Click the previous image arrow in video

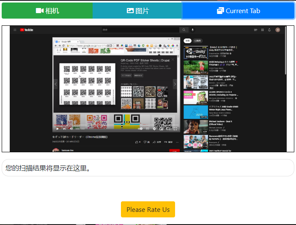click(x=56, y=84)
